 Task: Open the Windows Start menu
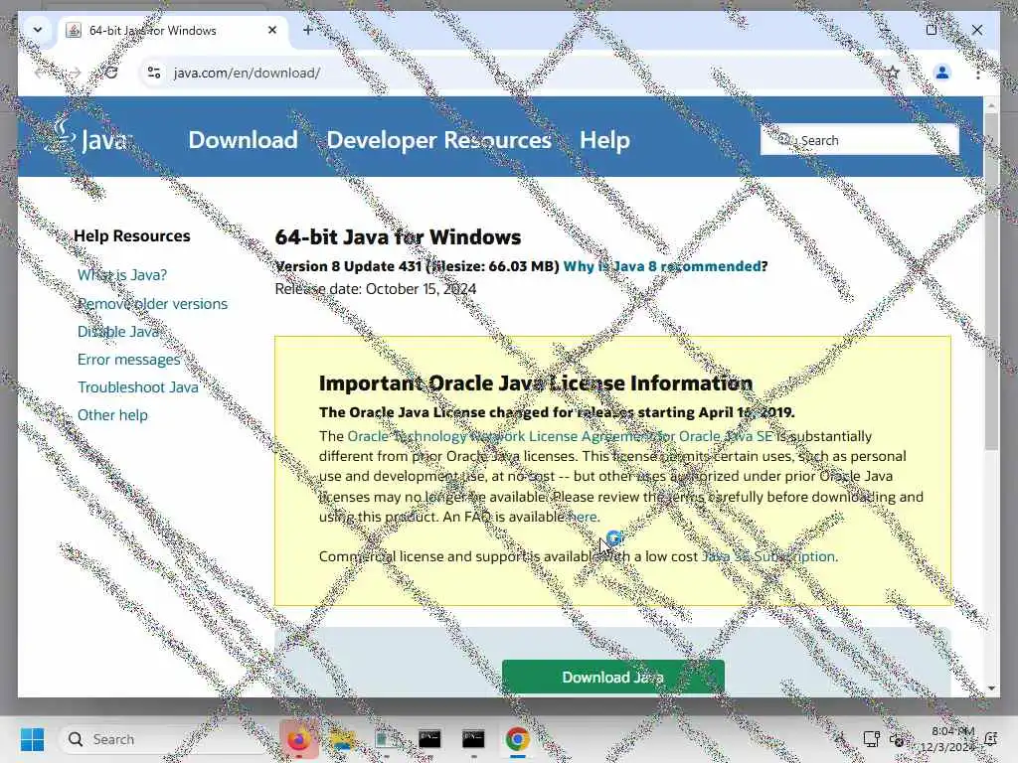(x=32, y=739)
